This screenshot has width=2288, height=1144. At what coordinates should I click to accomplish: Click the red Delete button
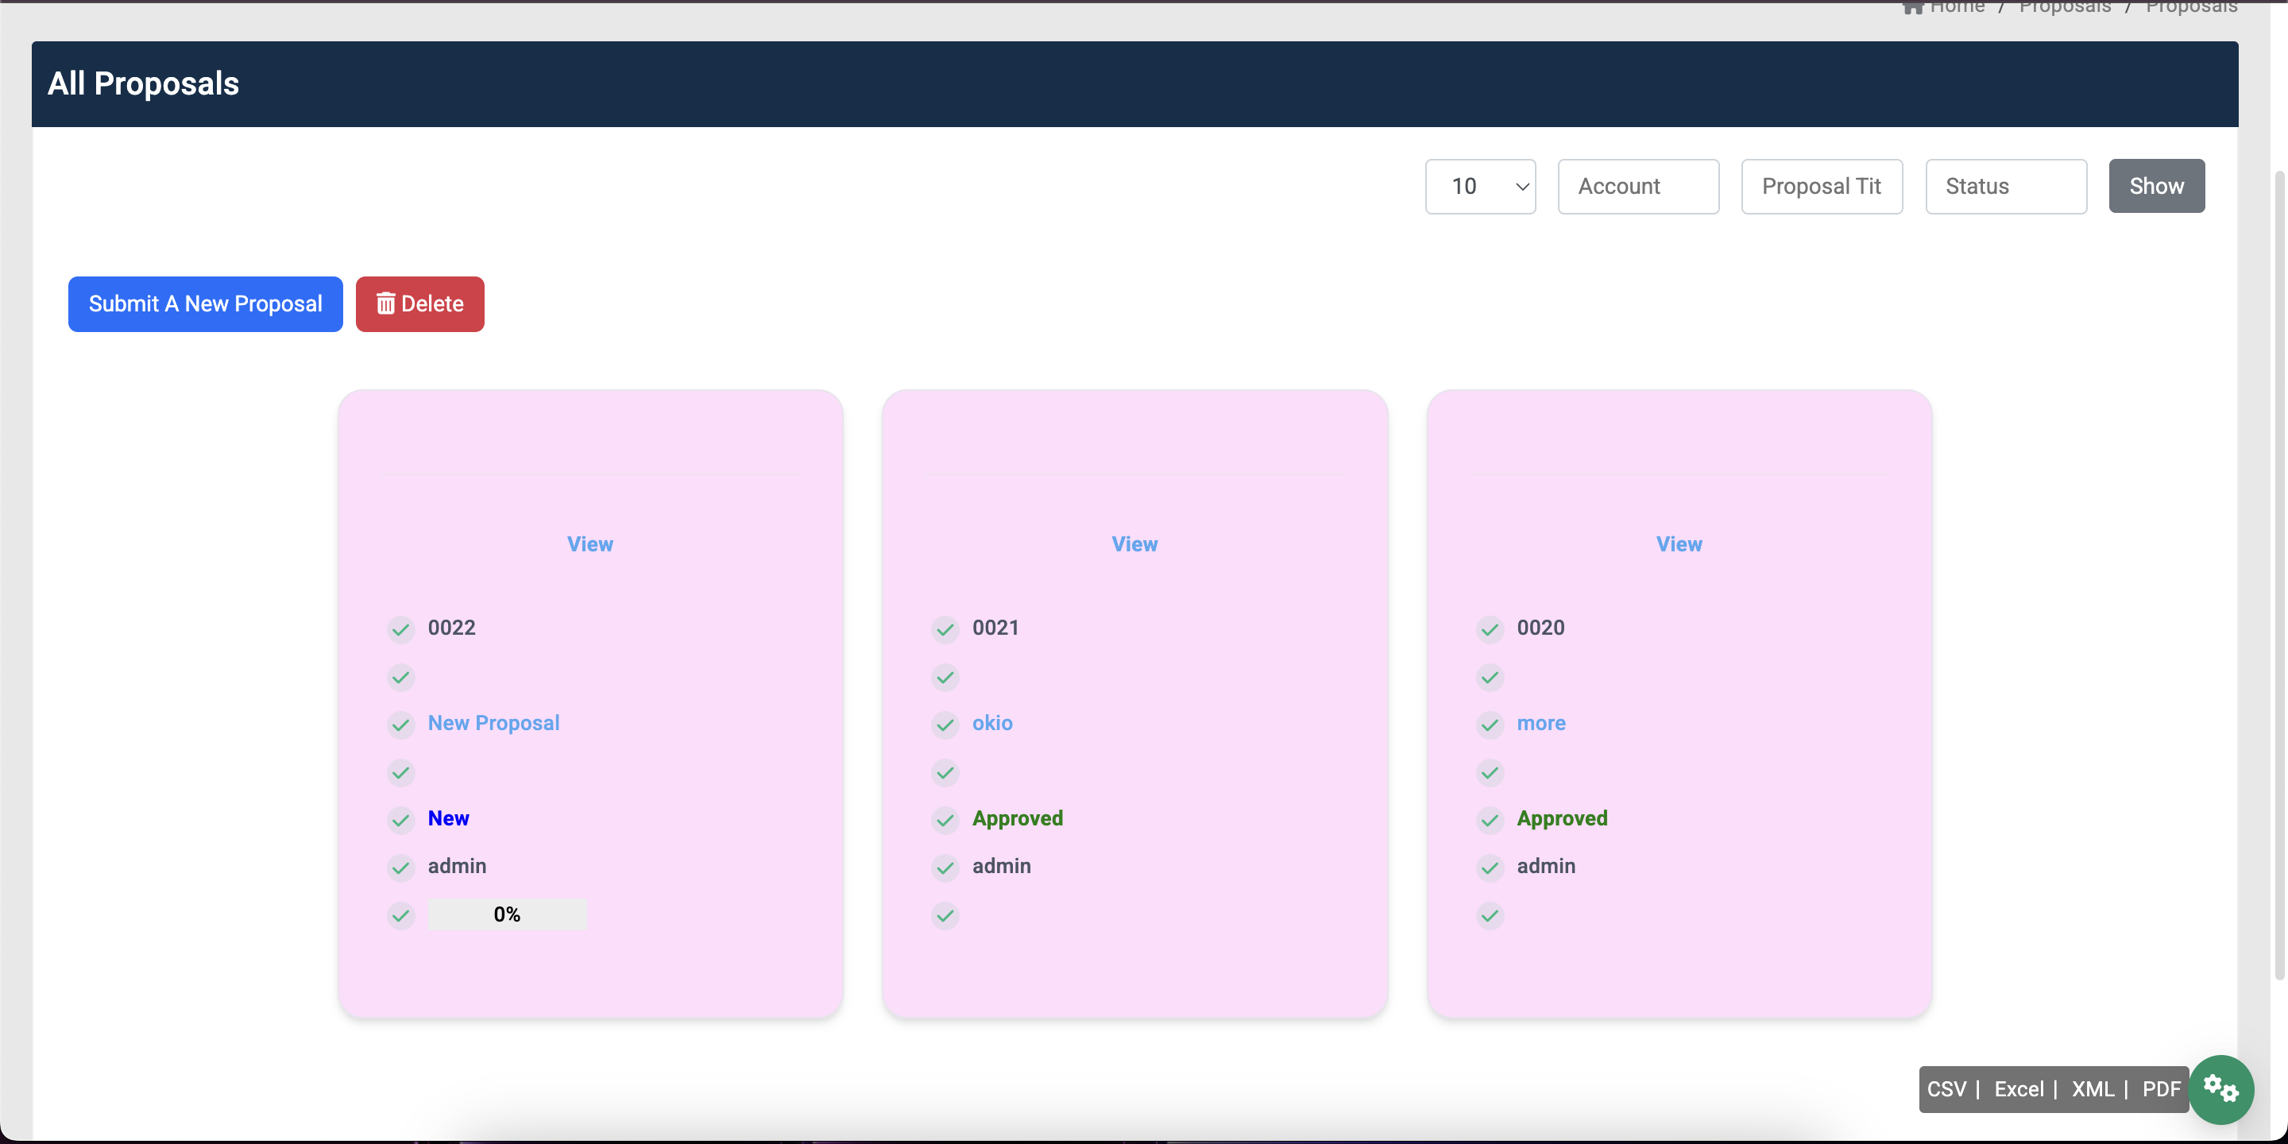click(x=420, y=303)
